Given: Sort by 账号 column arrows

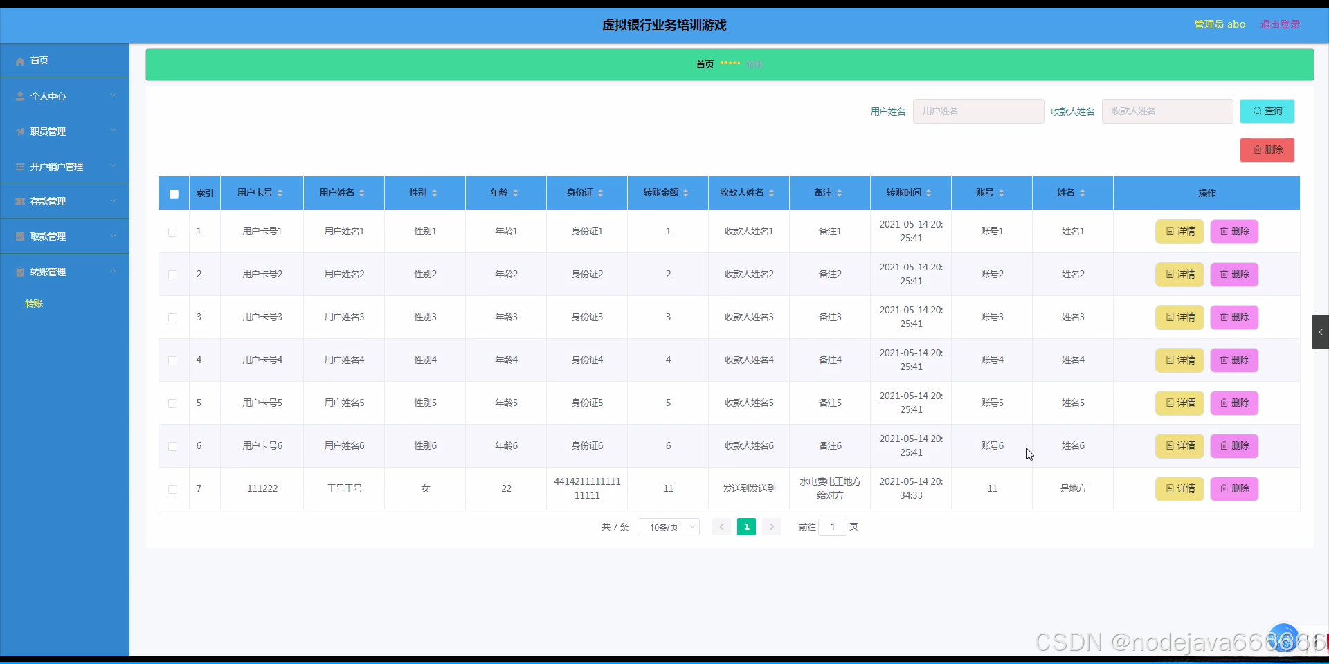Looking at the screenshot, I should (1001, 193).
